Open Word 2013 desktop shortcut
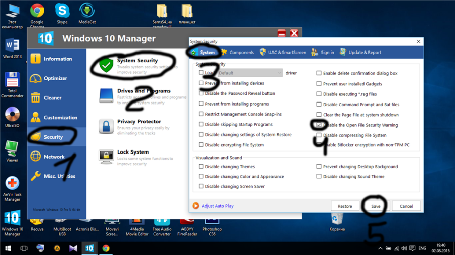 point(12,48)
